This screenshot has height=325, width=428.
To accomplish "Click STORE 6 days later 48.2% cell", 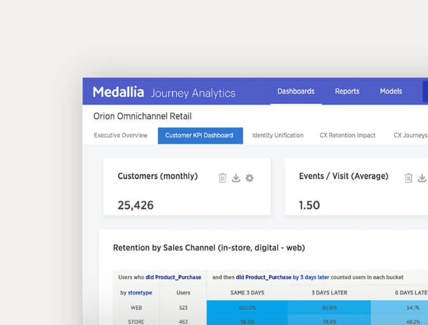I will point(399,320).
